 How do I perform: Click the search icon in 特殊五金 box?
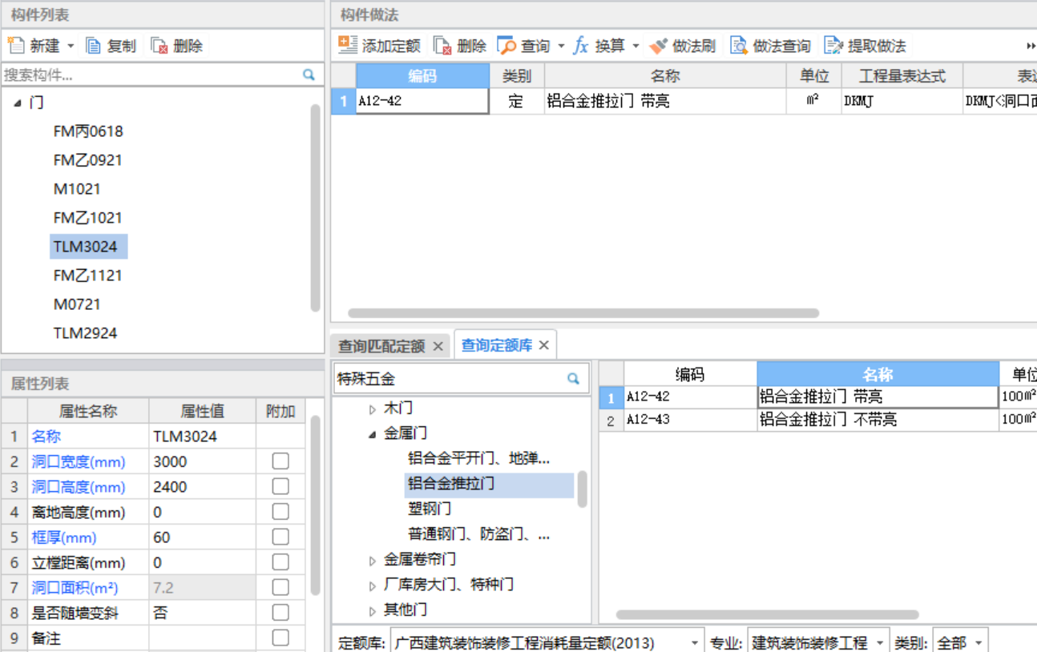[x=573, y=379]
